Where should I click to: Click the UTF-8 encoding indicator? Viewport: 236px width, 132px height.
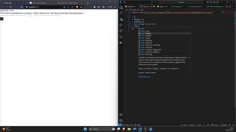coord(199,125)
